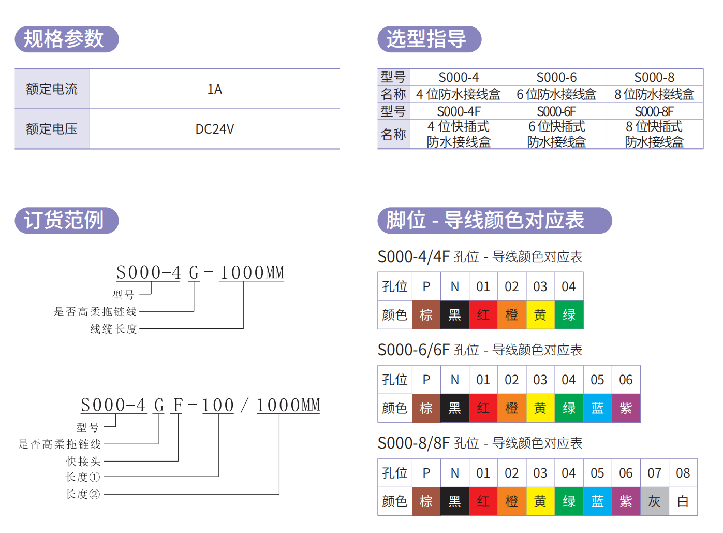Click the 线缆长度 label
The height and width of the screenshot is (533, 723).
click(x=114, y=329)
